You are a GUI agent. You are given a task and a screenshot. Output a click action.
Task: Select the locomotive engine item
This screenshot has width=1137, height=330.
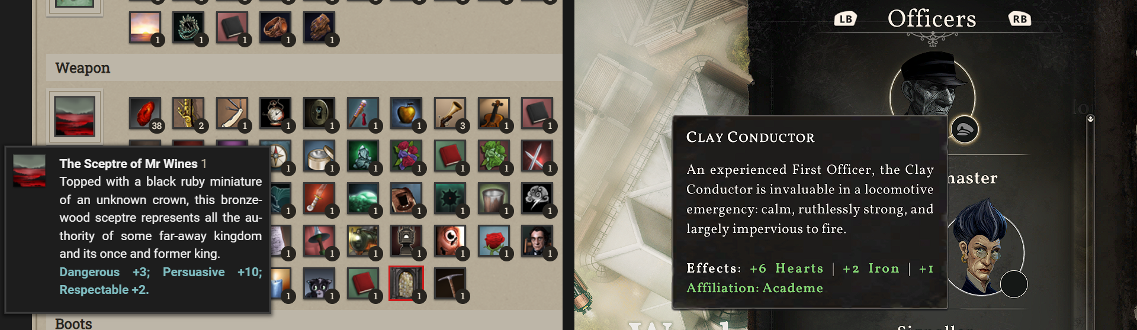tap(362, 241)
